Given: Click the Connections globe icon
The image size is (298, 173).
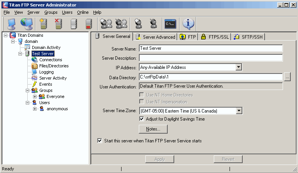Looking at the screenshot, I should [x=34, y=60].
